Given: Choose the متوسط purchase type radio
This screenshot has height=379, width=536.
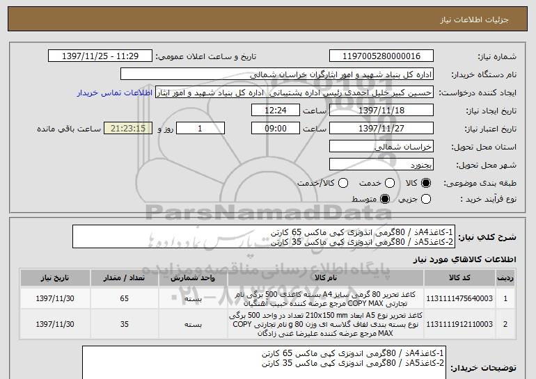Looking at the screenshot, I should click(385, 199).
